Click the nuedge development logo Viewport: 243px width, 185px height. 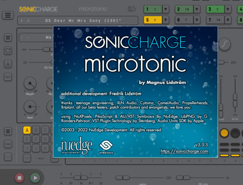coord(77,145)
